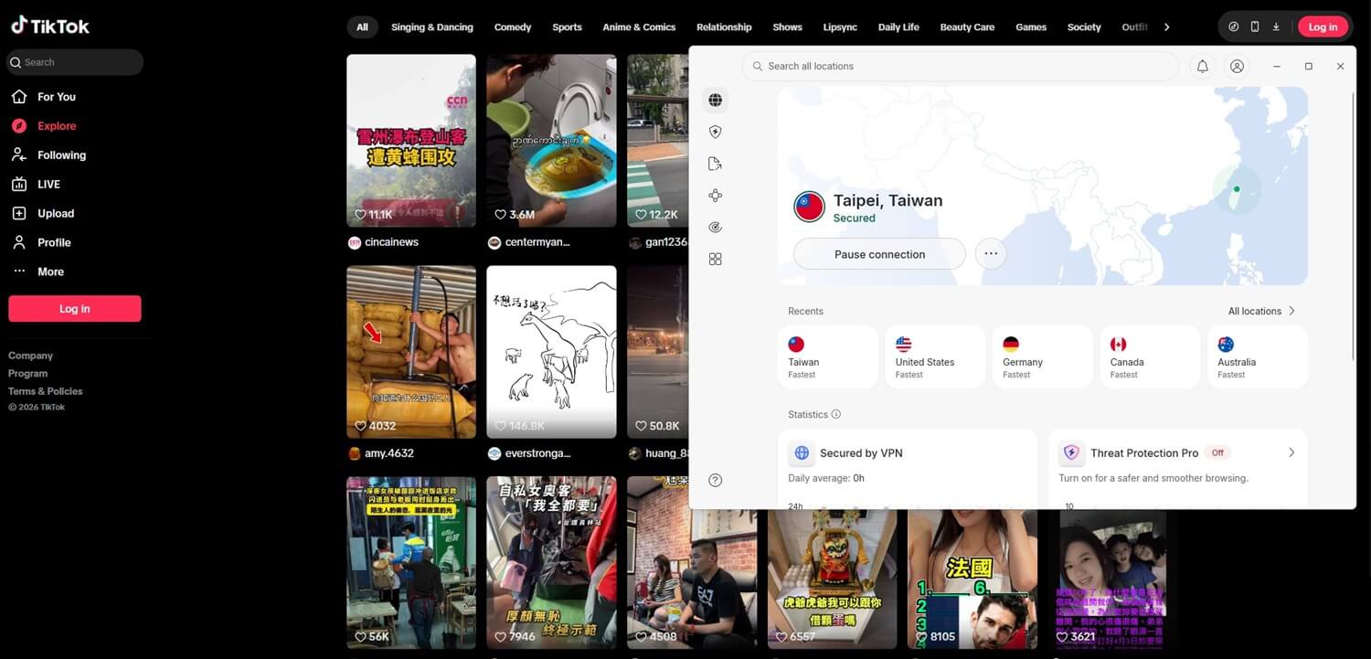The height and width of the screenshot is (659, 1371).
Task: Open the Anime & Comics tab
Action: tap(639, 27)
